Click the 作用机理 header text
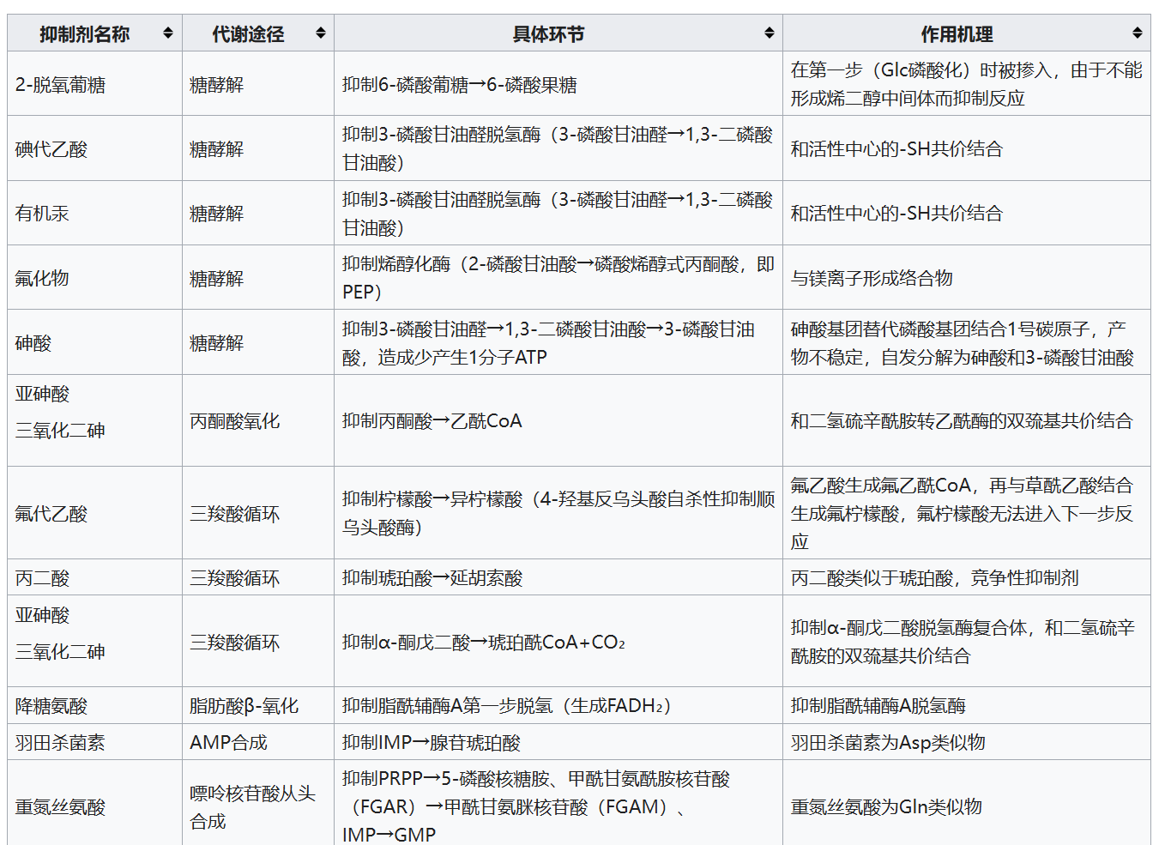Image resolution: width=1165 pixels, height=845 pixels. [957, 34]
